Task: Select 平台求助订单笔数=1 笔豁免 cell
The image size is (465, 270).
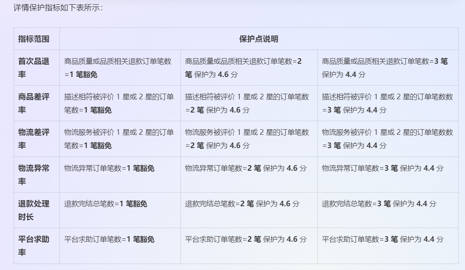Action: pos(109,239)
